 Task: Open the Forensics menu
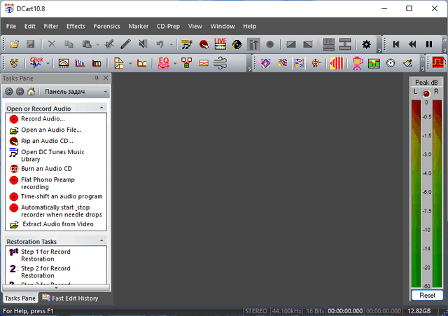[106, 27]
